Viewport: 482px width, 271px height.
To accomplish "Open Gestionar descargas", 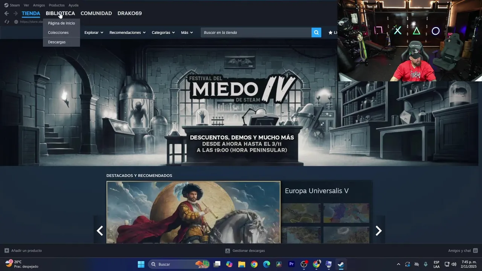I will tap(245, 251).
